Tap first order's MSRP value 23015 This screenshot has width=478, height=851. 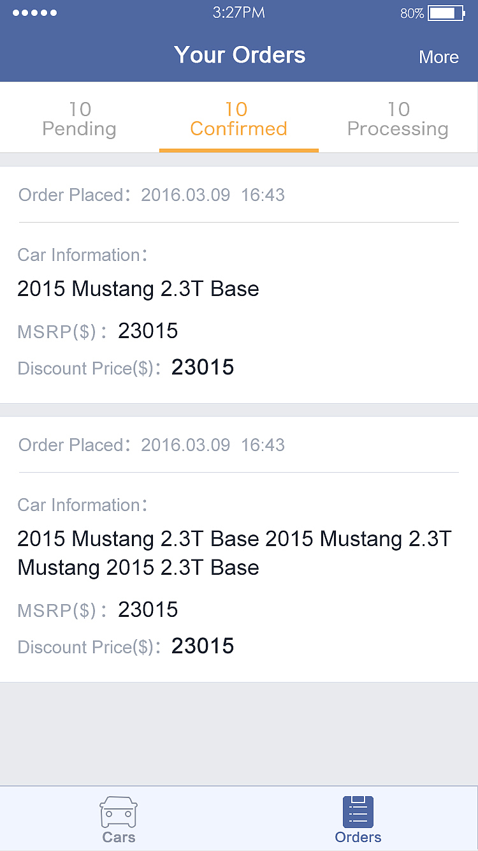click(148, 330)
